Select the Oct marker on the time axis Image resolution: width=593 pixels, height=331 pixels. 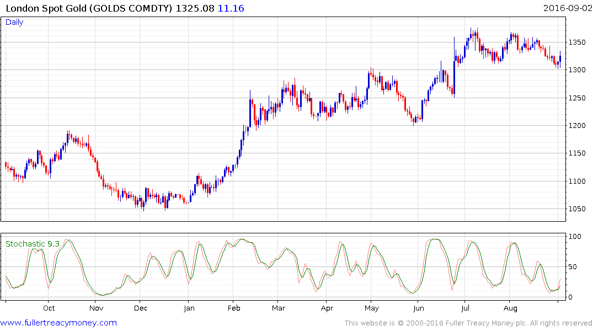pos(49,308)
